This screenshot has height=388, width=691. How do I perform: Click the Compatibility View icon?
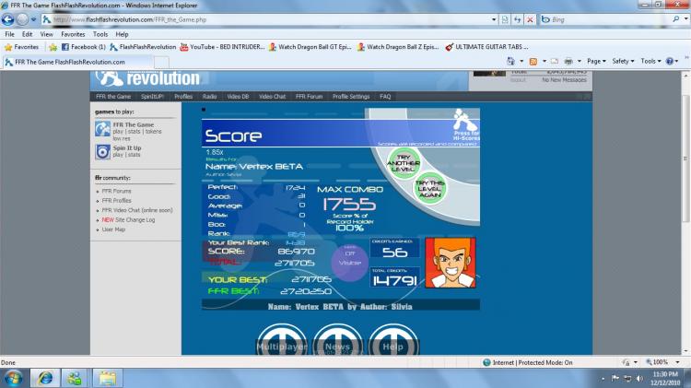505,20
